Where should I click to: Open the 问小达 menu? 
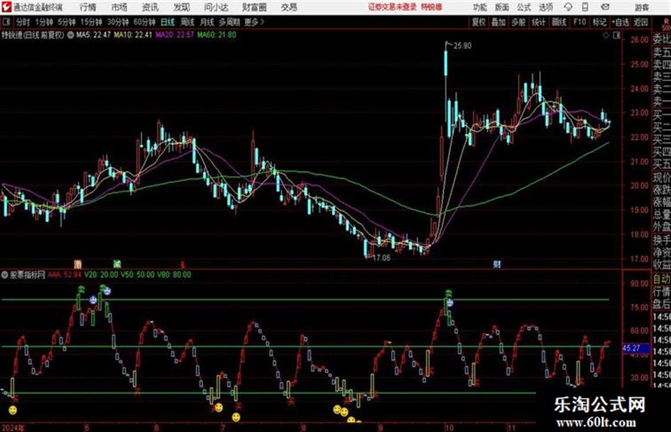tap(216, 7)
